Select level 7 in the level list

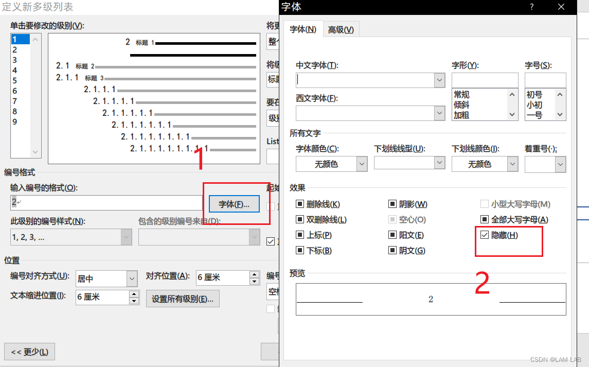click(20, 101)
